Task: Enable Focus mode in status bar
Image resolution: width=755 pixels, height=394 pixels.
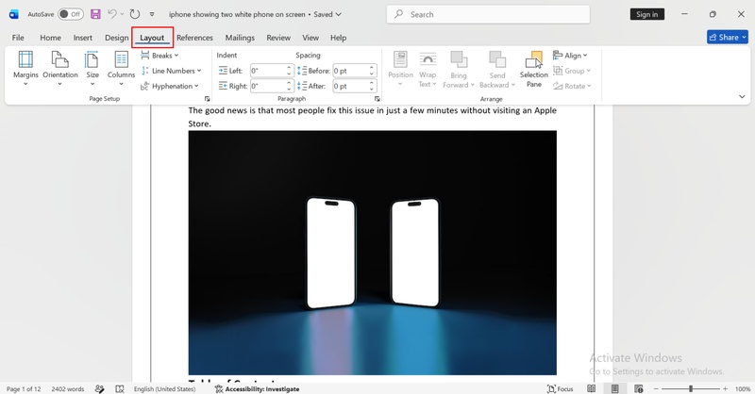Action: (560, 388)
